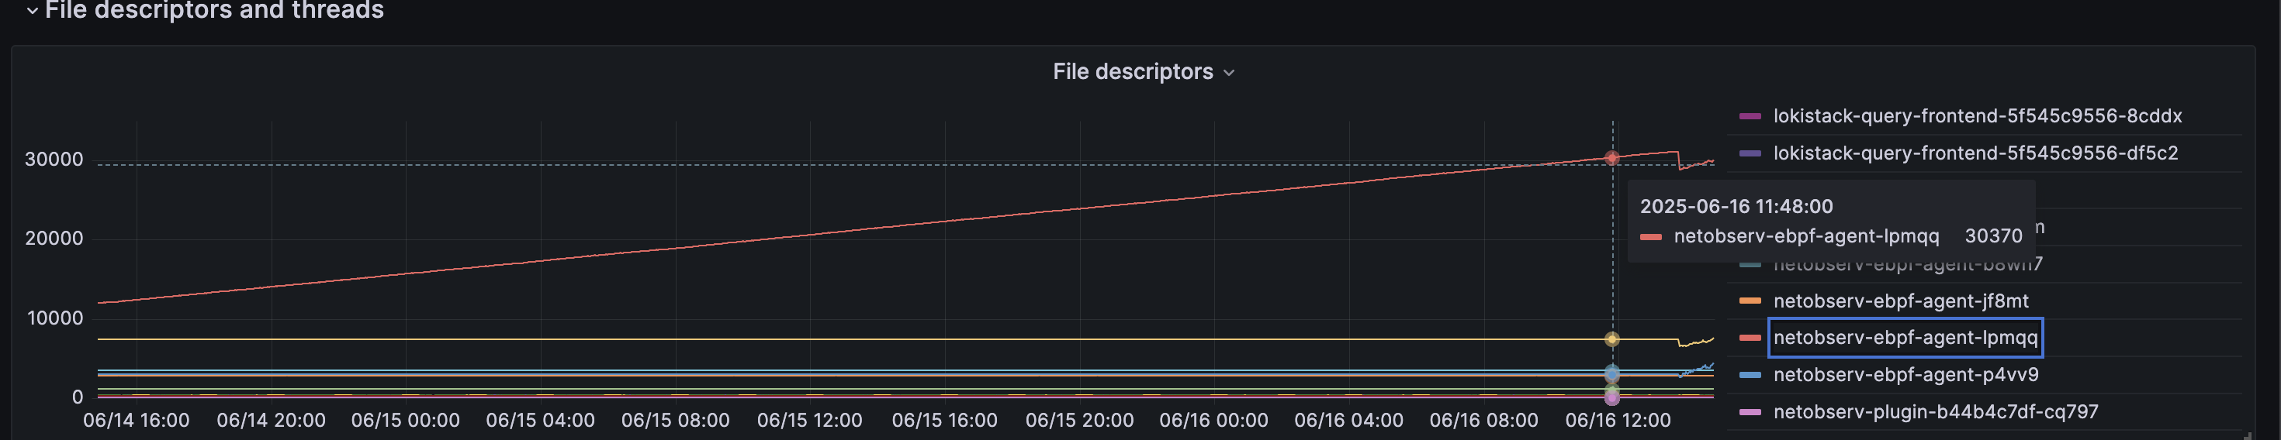
Task: Select netobserv-ebpf-agent-lpmqq in the legend
Action: click(x=1905, y=338)
